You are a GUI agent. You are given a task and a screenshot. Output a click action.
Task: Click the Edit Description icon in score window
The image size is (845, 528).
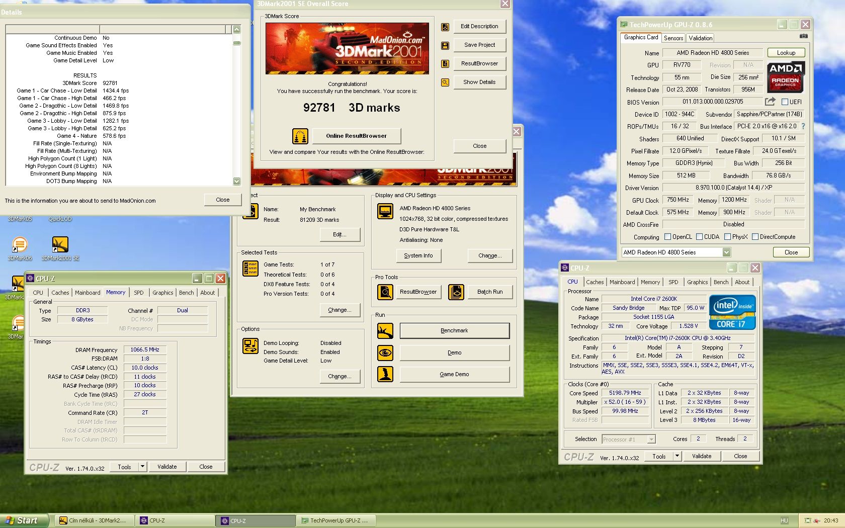445,27
